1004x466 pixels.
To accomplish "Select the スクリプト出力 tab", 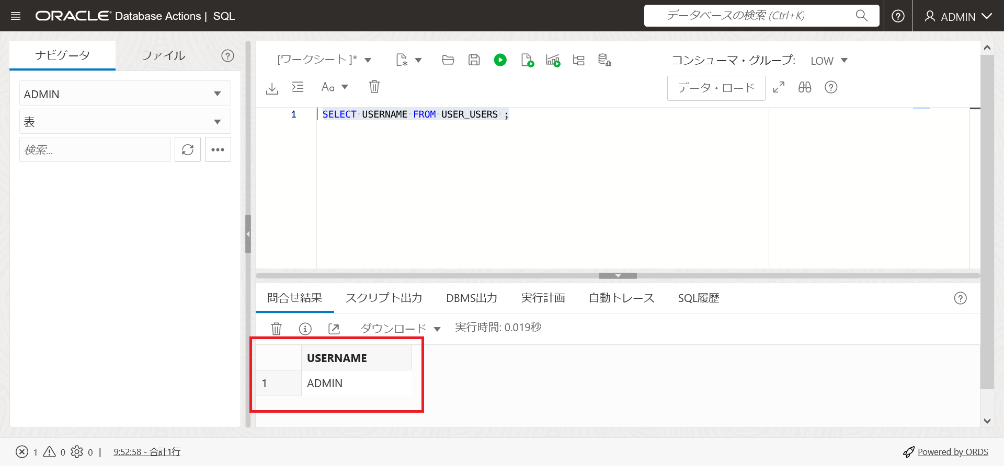I will pos(384,298).
